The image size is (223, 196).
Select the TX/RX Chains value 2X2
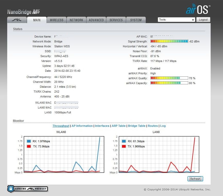pos(57,92)
